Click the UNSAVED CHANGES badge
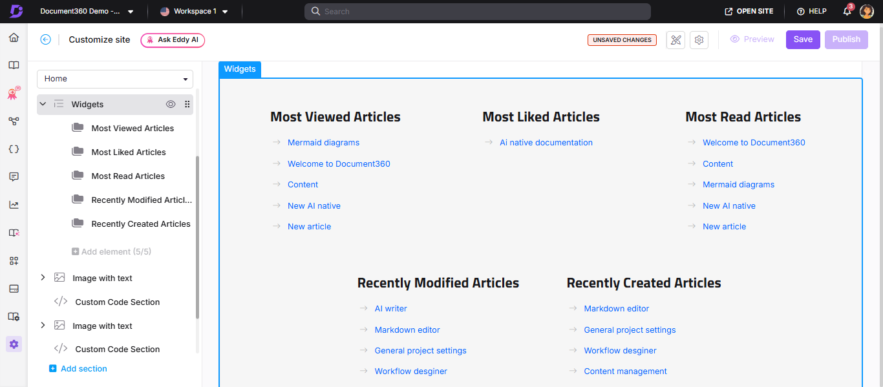 click(622, 40)
